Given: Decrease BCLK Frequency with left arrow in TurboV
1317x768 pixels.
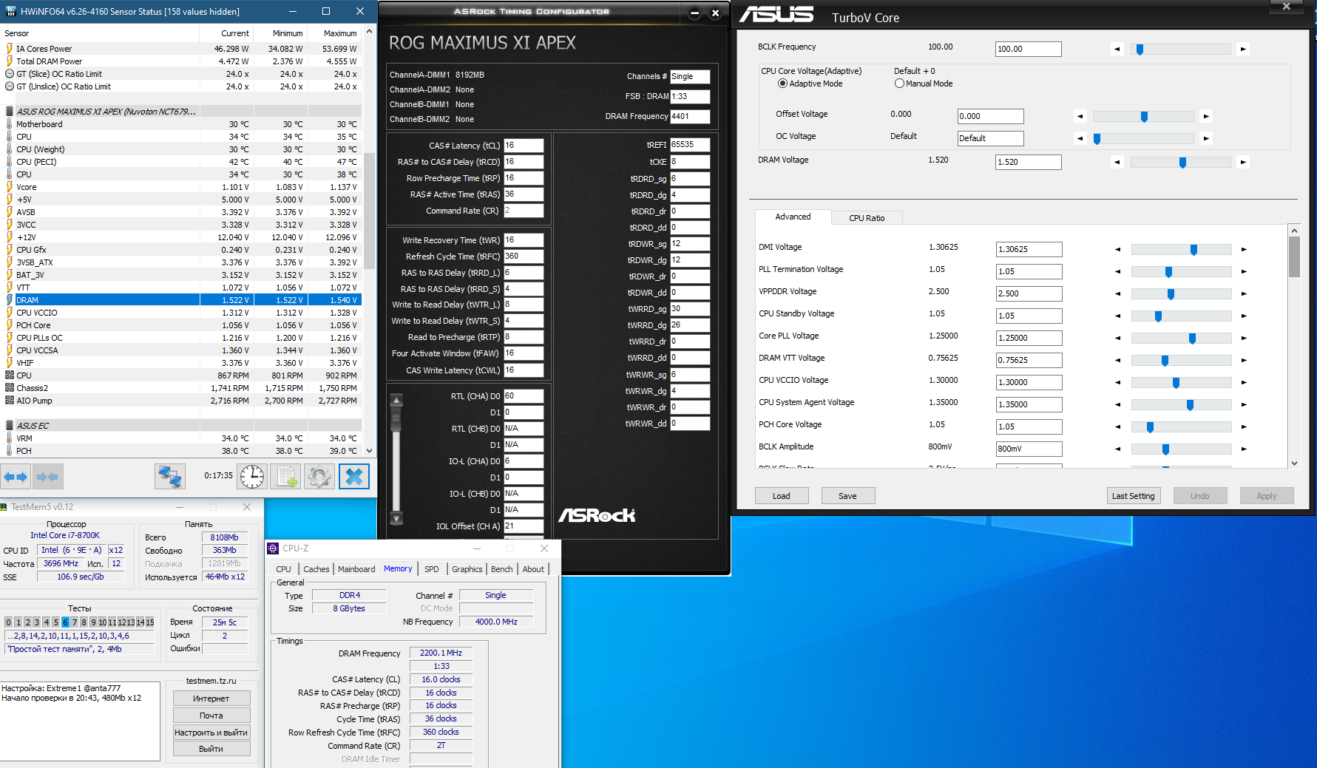Looking at the screenshot, I should (x=1117, y=50).
